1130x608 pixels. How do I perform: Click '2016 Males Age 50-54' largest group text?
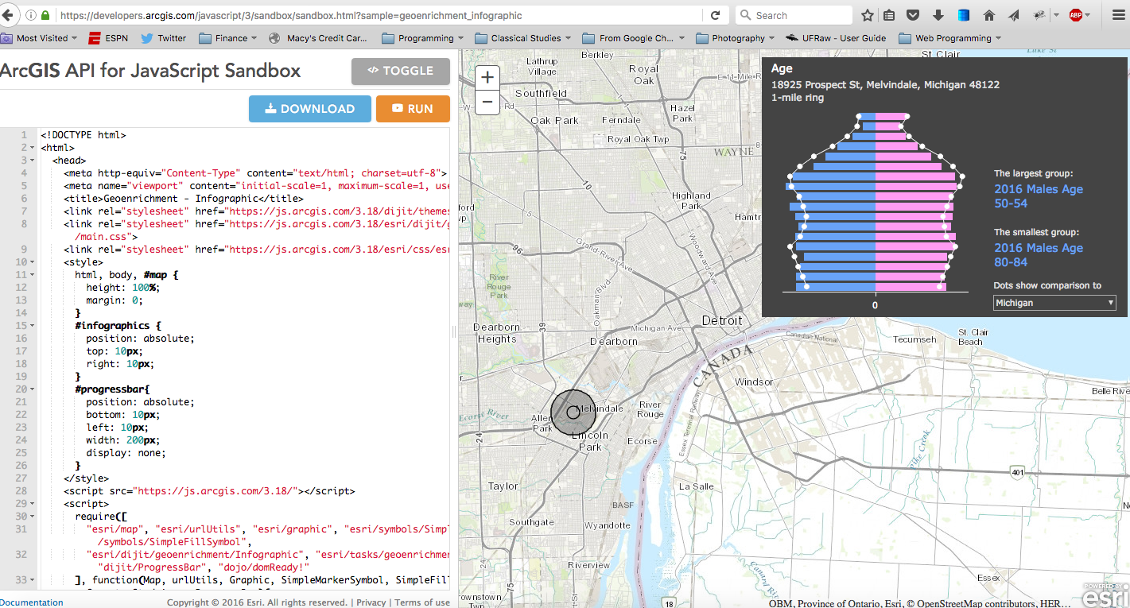(x=1039, y=196)
